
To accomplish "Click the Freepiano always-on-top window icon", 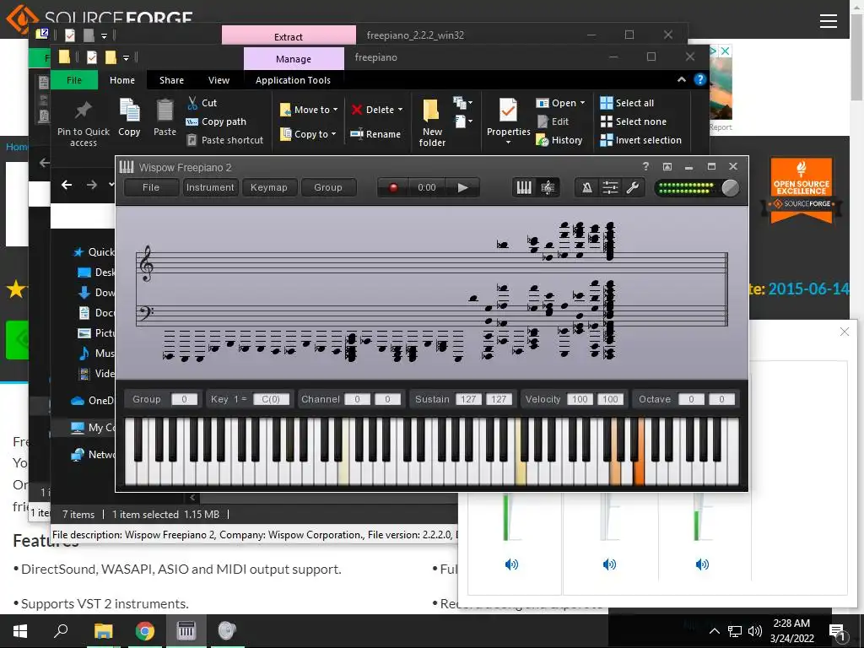I will pyautogui.click(x=667, y=166).
